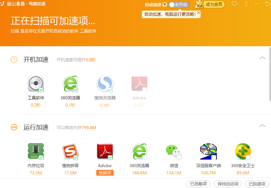The height and width of the screenshot is (188, 271).
Task: Click the 360浏览器 icon under 运行加速
Action: 139,151
